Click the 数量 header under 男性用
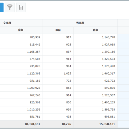Image resolution: width=129 pixels, height=129 pixels. tap(58, 30)
